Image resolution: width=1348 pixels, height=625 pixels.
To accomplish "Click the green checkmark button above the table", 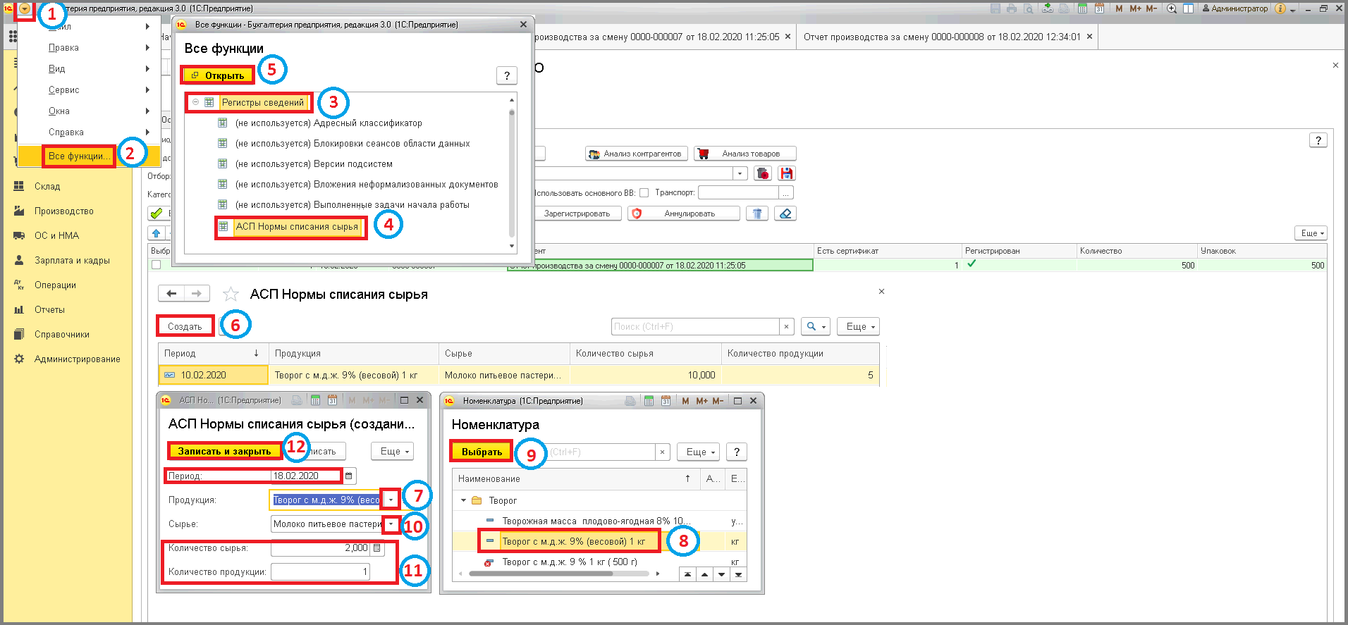I will point(157,214).
